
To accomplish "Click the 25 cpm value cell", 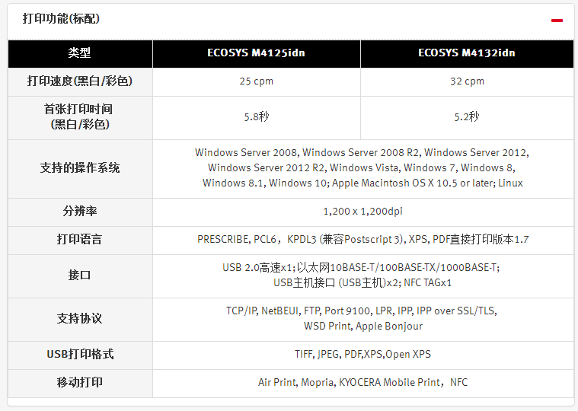I will click(256, 81).
